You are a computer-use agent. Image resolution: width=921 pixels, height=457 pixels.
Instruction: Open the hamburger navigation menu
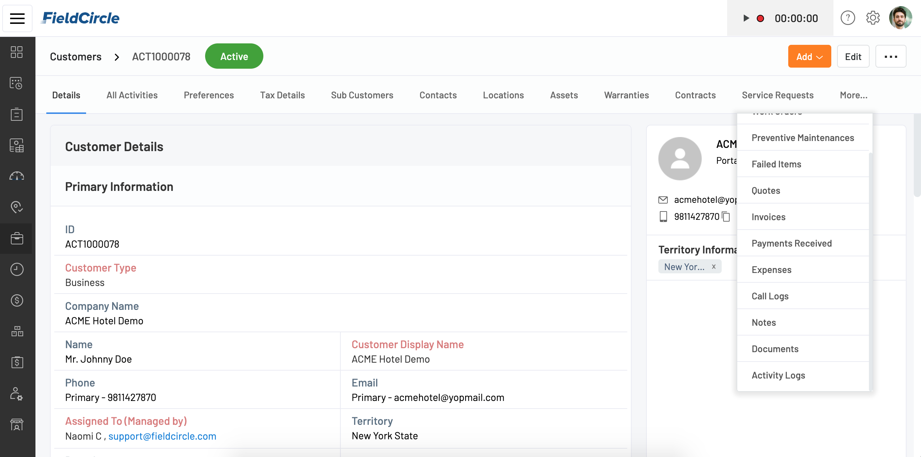(x=17, y=18)
